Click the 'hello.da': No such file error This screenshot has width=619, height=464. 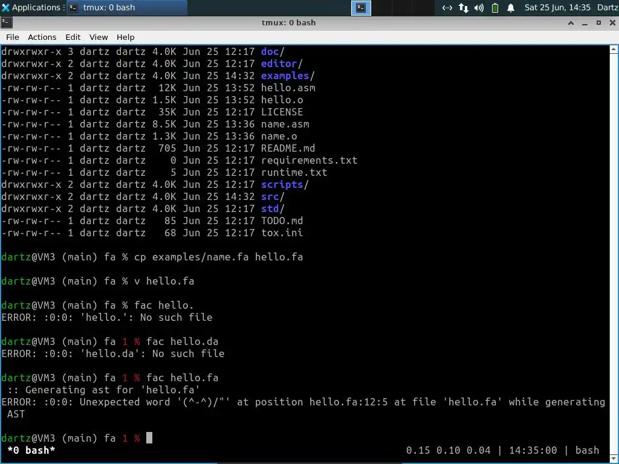(113, 353)
